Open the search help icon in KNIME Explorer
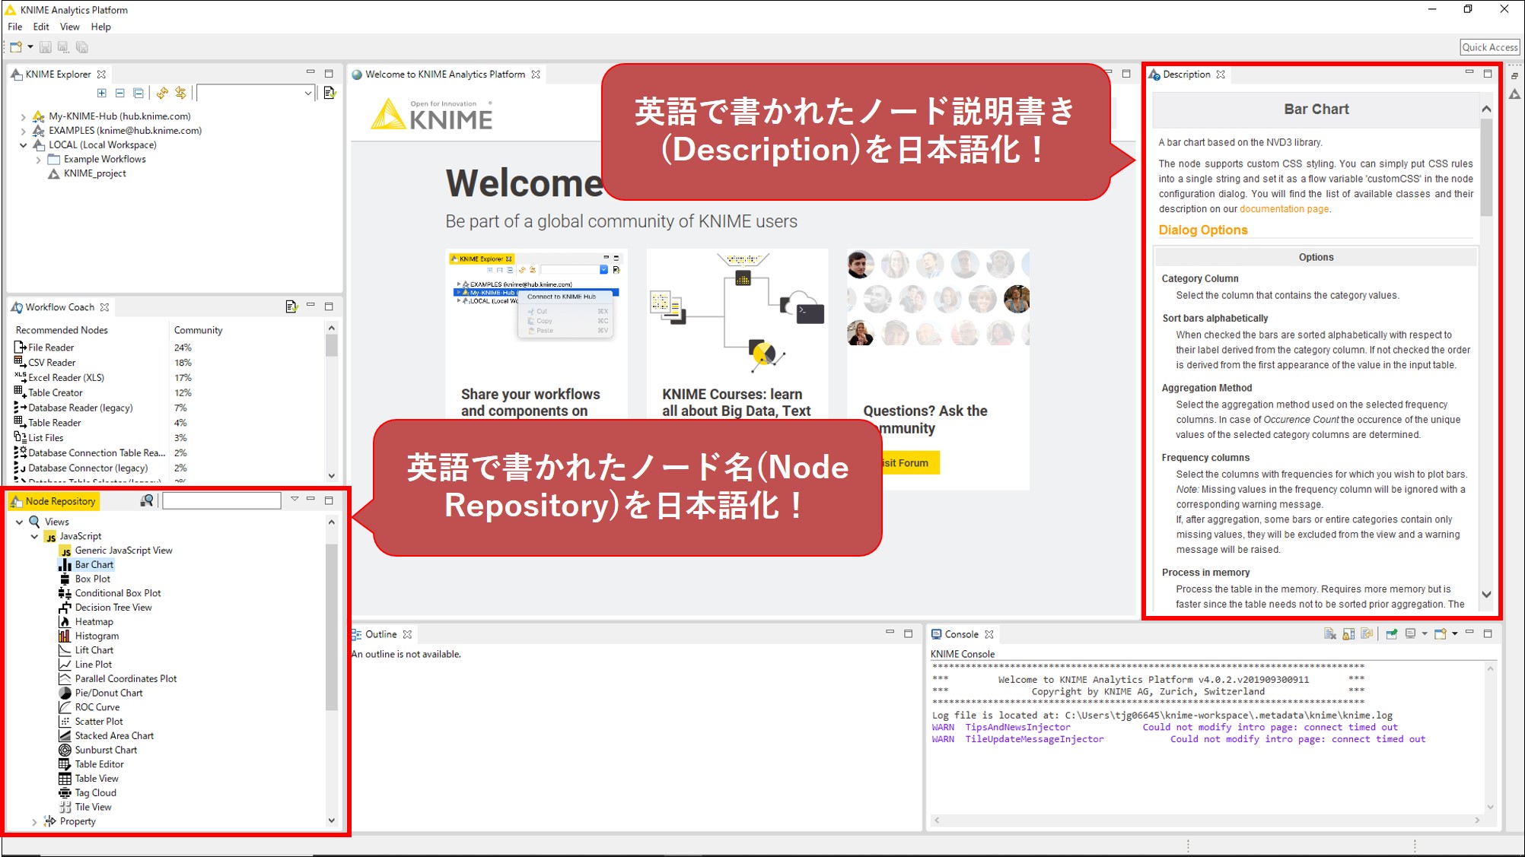The width and height of the screenshot is (1525, 857). point(329,92)
